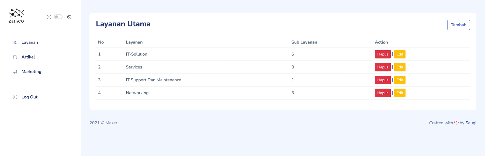The width and height of the screenshot is (485, 156).
Task: Click the sun light-mode icon
Action: coord(49,17)
